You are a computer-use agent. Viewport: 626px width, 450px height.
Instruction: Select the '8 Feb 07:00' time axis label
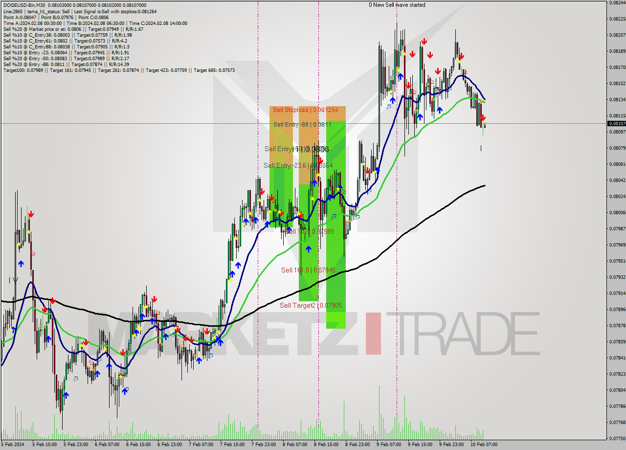click(295, 445)
